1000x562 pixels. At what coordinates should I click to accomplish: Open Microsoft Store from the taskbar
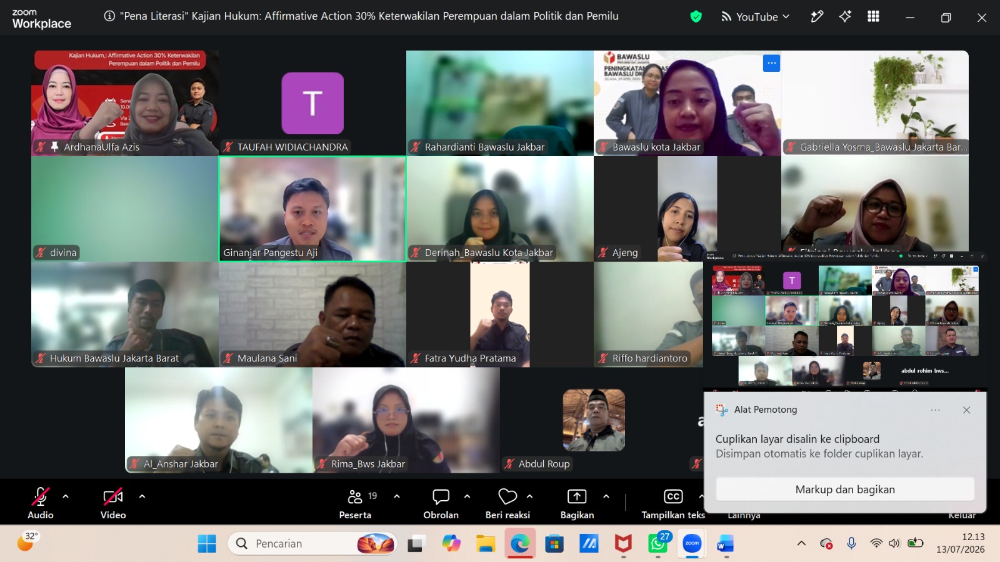click(554, 544)
